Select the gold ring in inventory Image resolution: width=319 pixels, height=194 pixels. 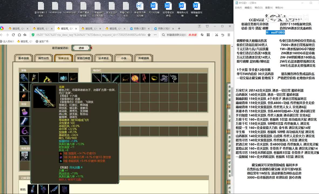point(154,78)
